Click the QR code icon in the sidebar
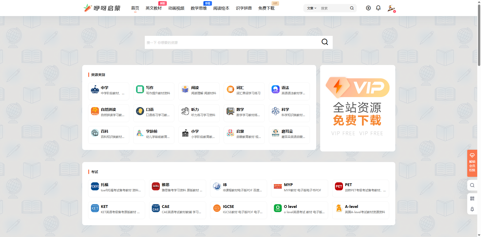This screenshot has height=237, width=481. [x=472, y=198]
